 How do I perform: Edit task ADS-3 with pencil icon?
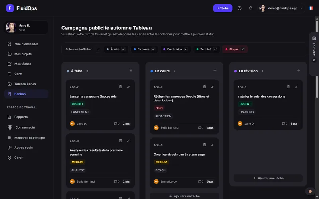coord(212,87)
